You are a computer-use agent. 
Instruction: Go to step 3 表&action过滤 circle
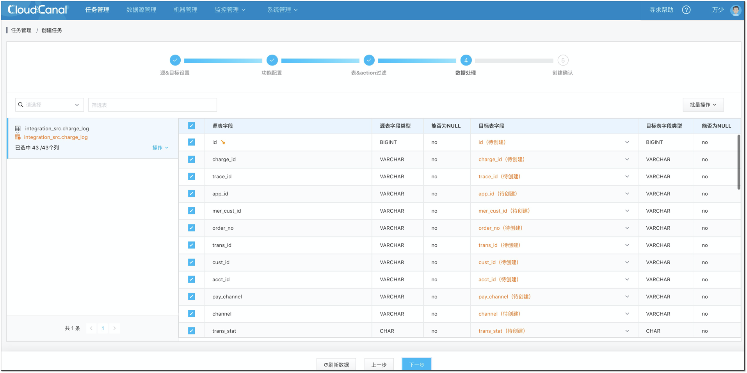369,60
